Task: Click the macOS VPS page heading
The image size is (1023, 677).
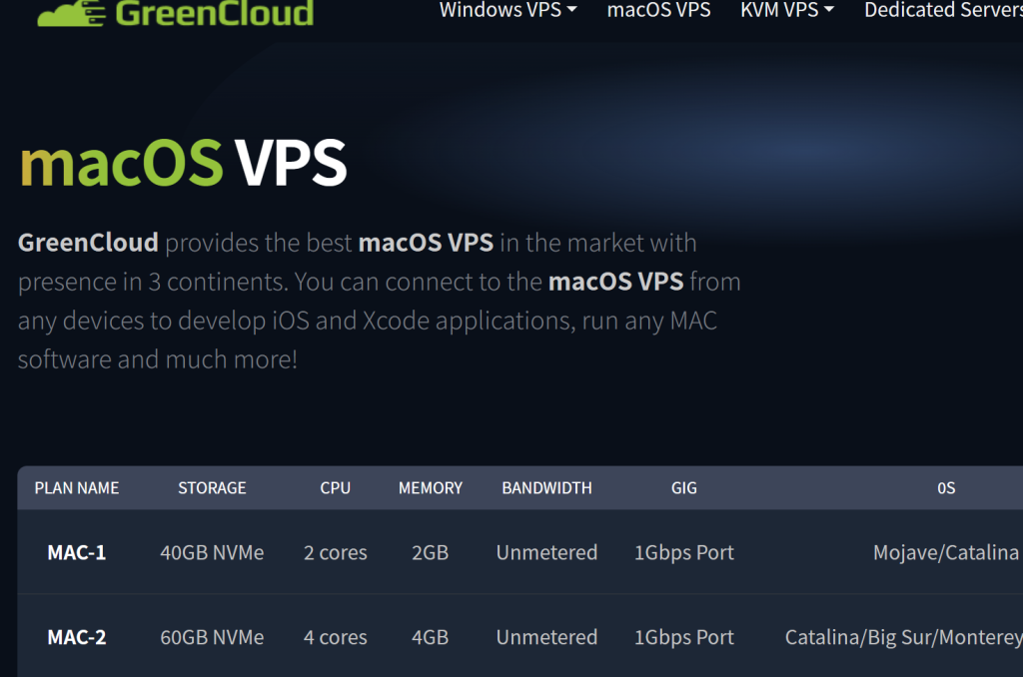Action: [x=184, y=163]
